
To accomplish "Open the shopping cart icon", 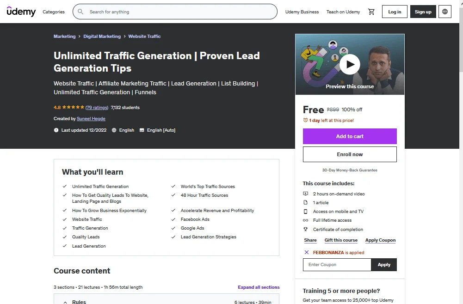I will (371, 12).
